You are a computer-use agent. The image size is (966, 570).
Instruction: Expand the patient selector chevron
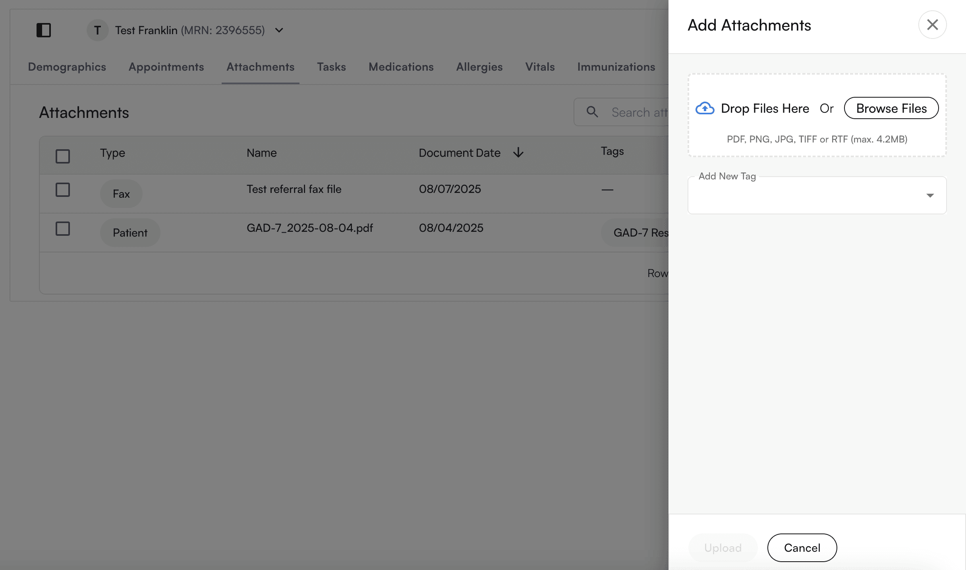click(x=279, y=30)
